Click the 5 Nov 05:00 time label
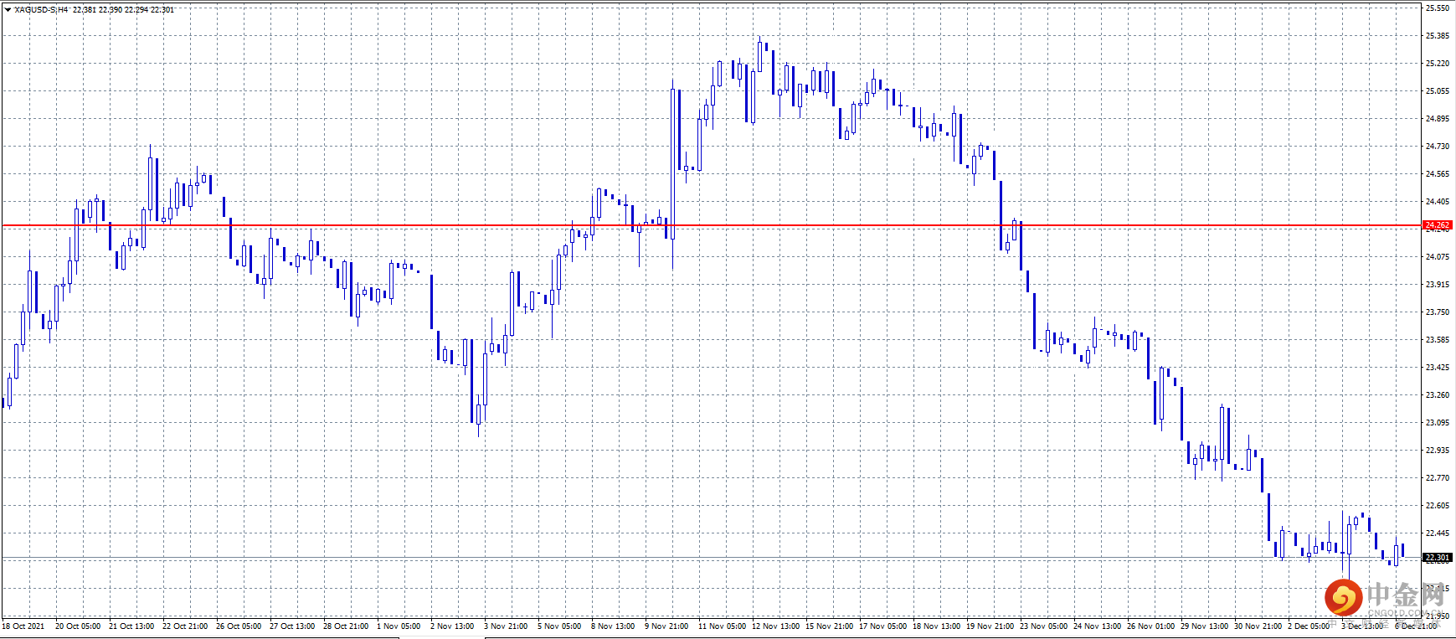The height and width of the screenshot is (639, 1456). point(559,626)
